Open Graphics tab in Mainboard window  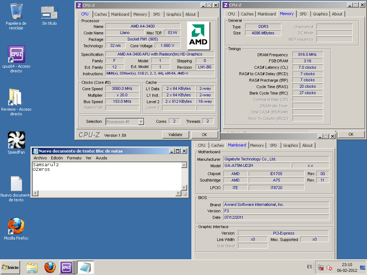pos(290,145)
